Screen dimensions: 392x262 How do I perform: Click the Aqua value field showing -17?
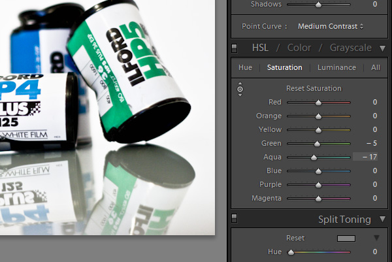tap(365, 157)
